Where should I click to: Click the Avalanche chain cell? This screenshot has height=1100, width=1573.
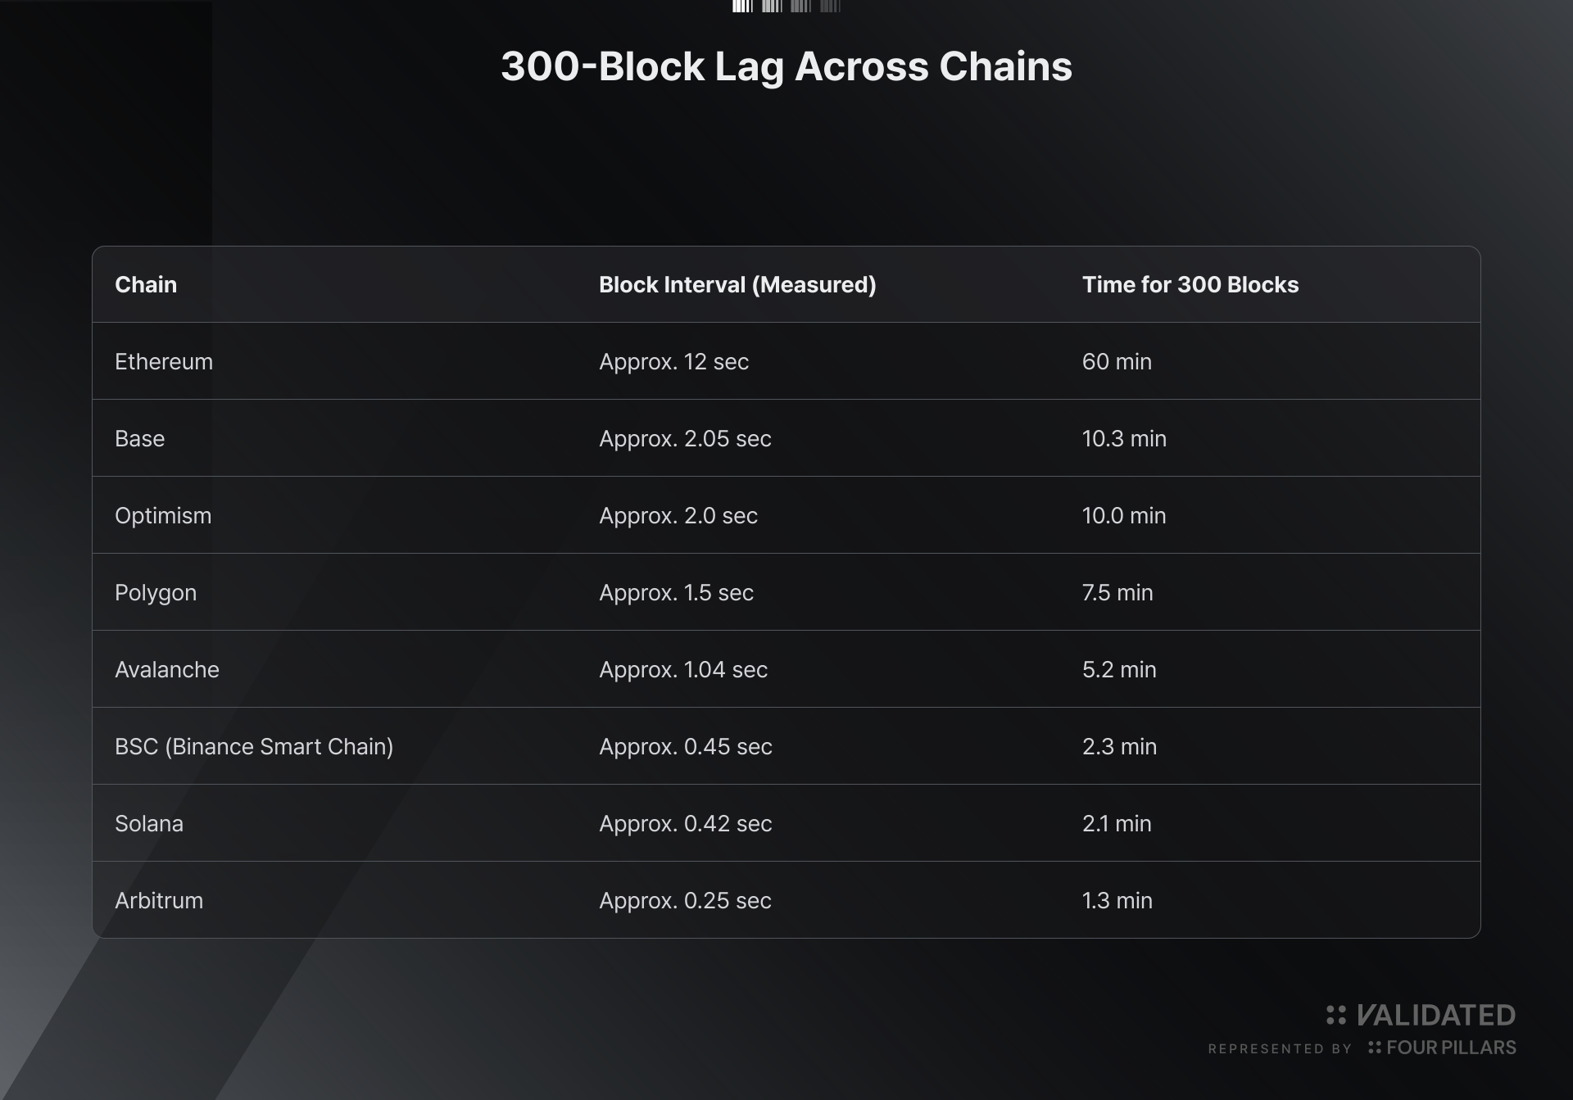point(167,669)
